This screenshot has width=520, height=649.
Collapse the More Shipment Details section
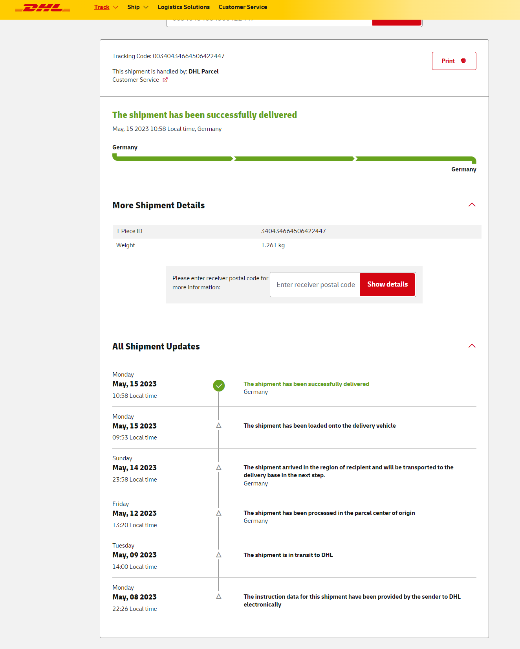tap(472, 205)
